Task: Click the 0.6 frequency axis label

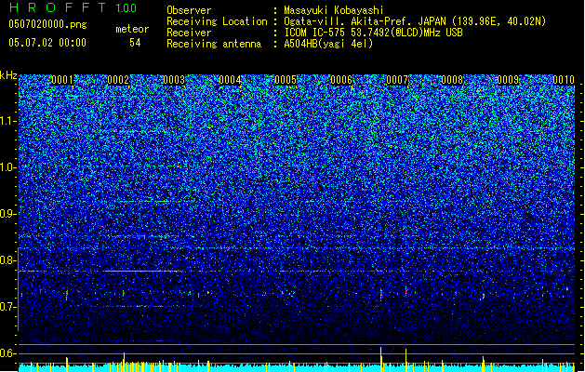Action: 7,353
